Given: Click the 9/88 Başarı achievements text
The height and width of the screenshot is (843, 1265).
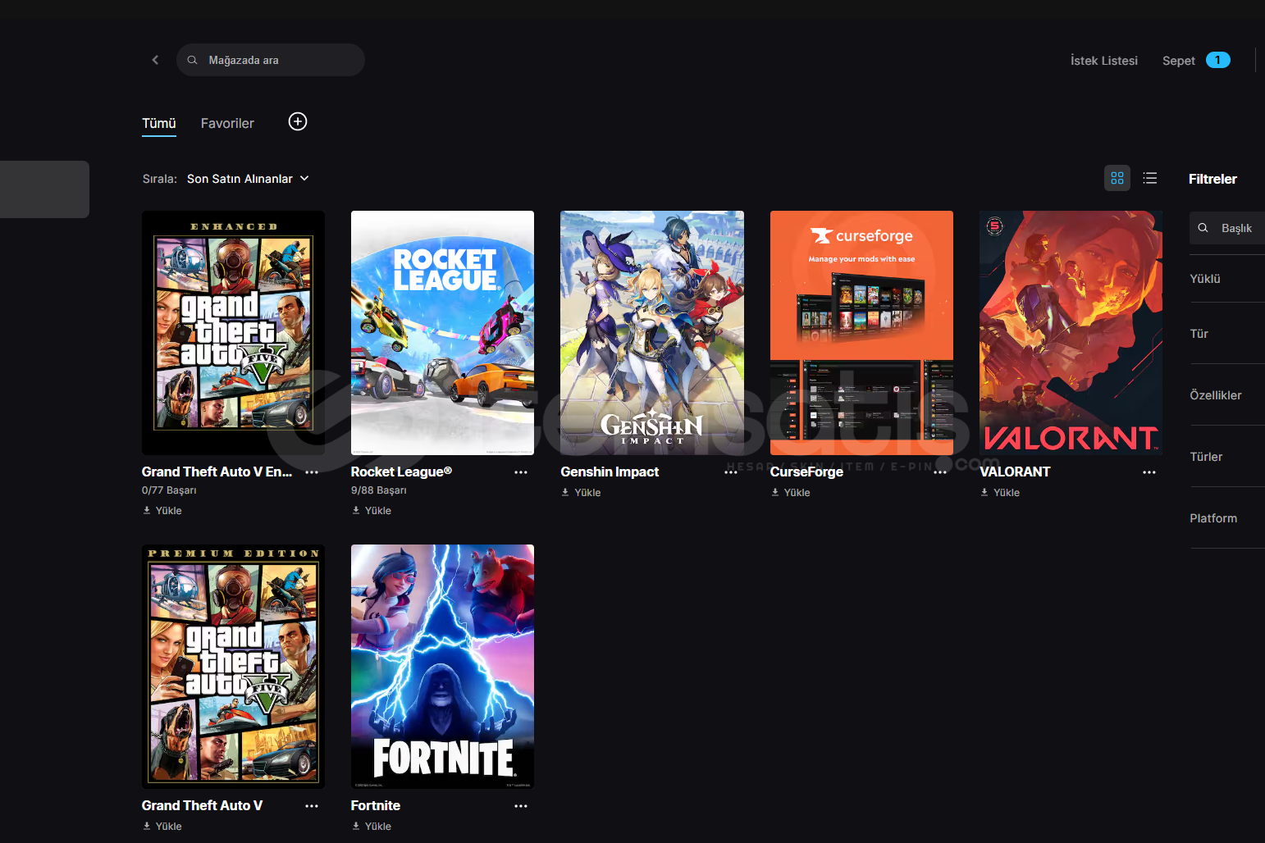Looking at the screenshot, I should [x=378, y=490].
